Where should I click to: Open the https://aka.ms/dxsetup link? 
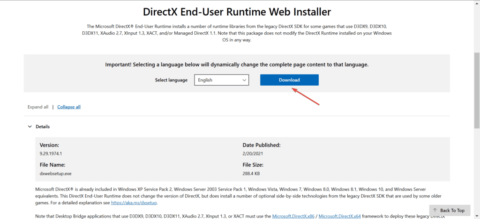[134, 203]
